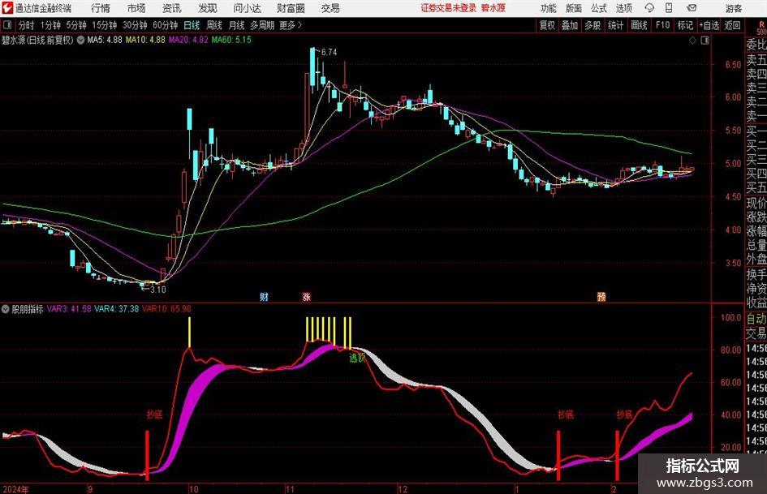Click the 返回 back button
The width and height of the screenshot is (767, 494).
tap(733, 25)
